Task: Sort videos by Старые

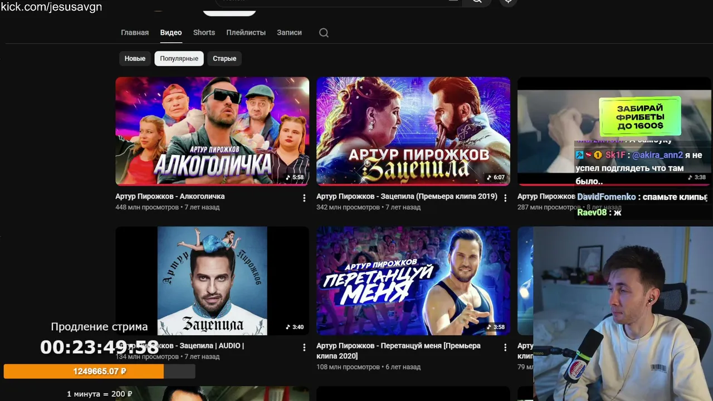Action: 224,58
